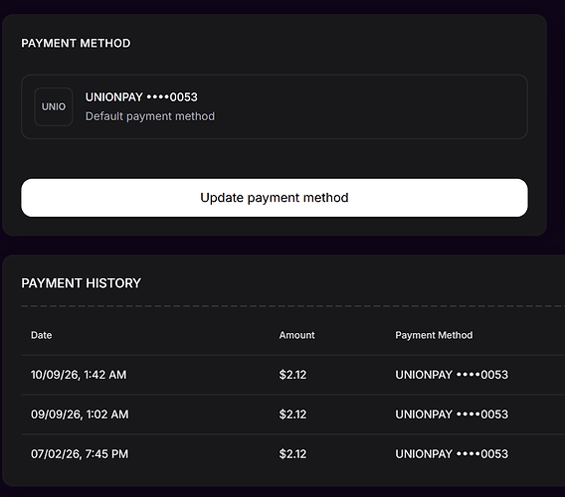Click the UNIO card brand icon
Viewport: 565px width, 497px height.
[54, 106]
